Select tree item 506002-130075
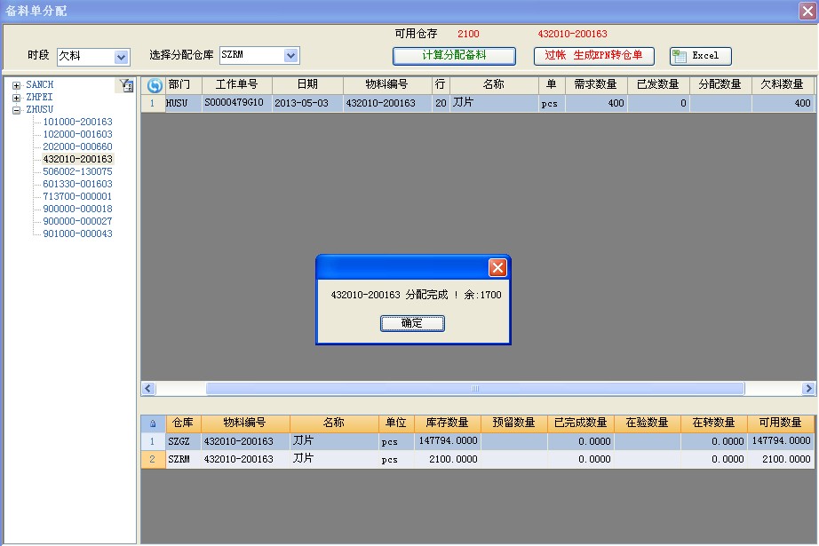 point(77,171)
